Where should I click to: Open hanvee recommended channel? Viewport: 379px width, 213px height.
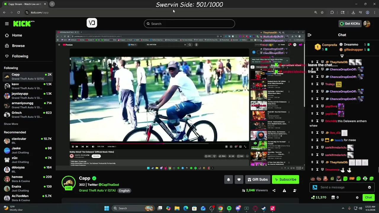[x=28, y=179]
